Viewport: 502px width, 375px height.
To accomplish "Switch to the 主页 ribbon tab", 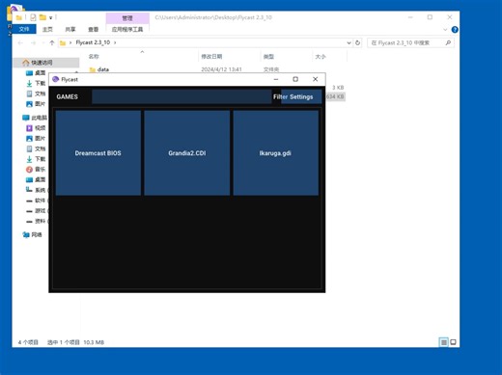I will pyautogui.click(x=47, y=29).
